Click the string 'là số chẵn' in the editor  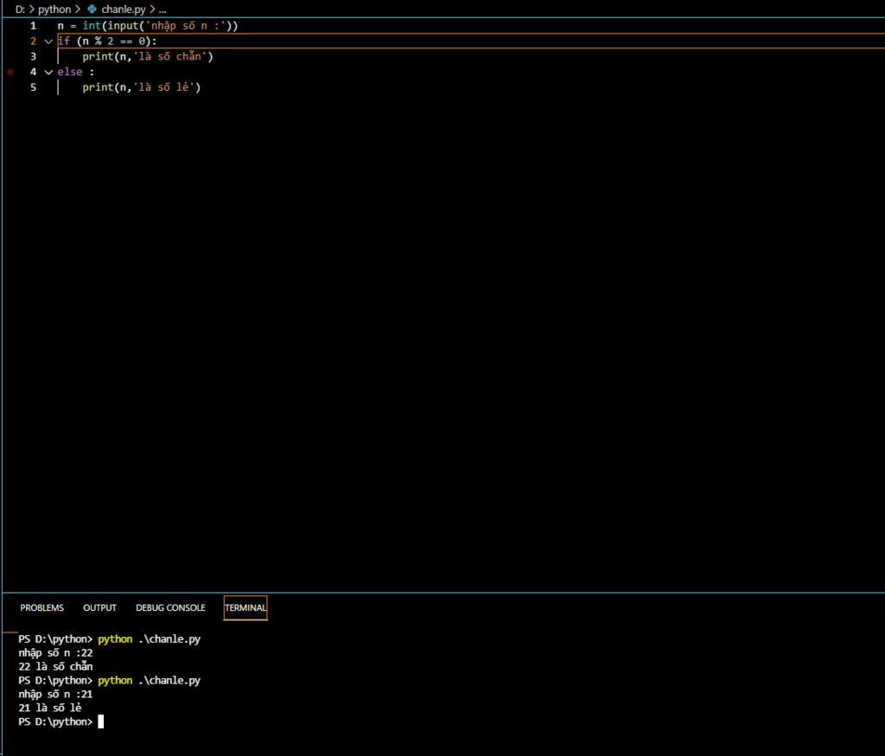pos(169,56)
